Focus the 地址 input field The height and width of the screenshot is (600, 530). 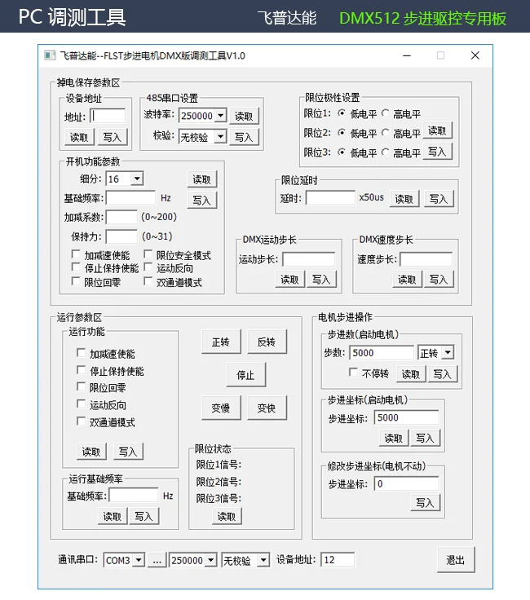[108, 117]
